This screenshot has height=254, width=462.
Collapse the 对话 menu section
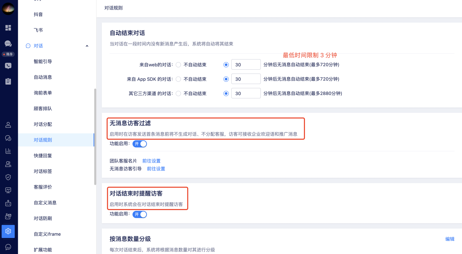point(87,46)
